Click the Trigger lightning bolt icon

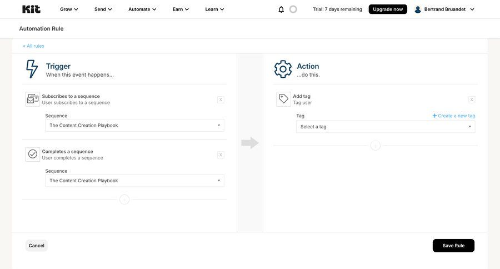pos(32,69)
